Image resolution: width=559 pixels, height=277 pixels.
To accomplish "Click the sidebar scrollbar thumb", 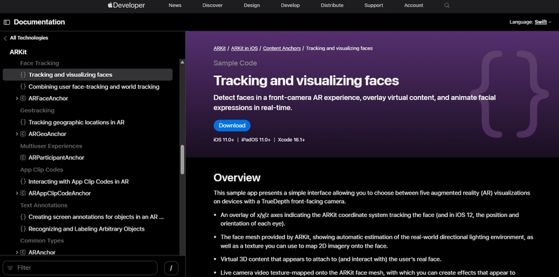I will pos(182,159).
